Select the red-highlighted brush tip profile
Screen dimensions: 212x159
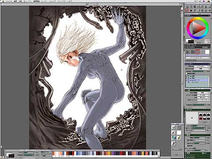pos(201,118)
